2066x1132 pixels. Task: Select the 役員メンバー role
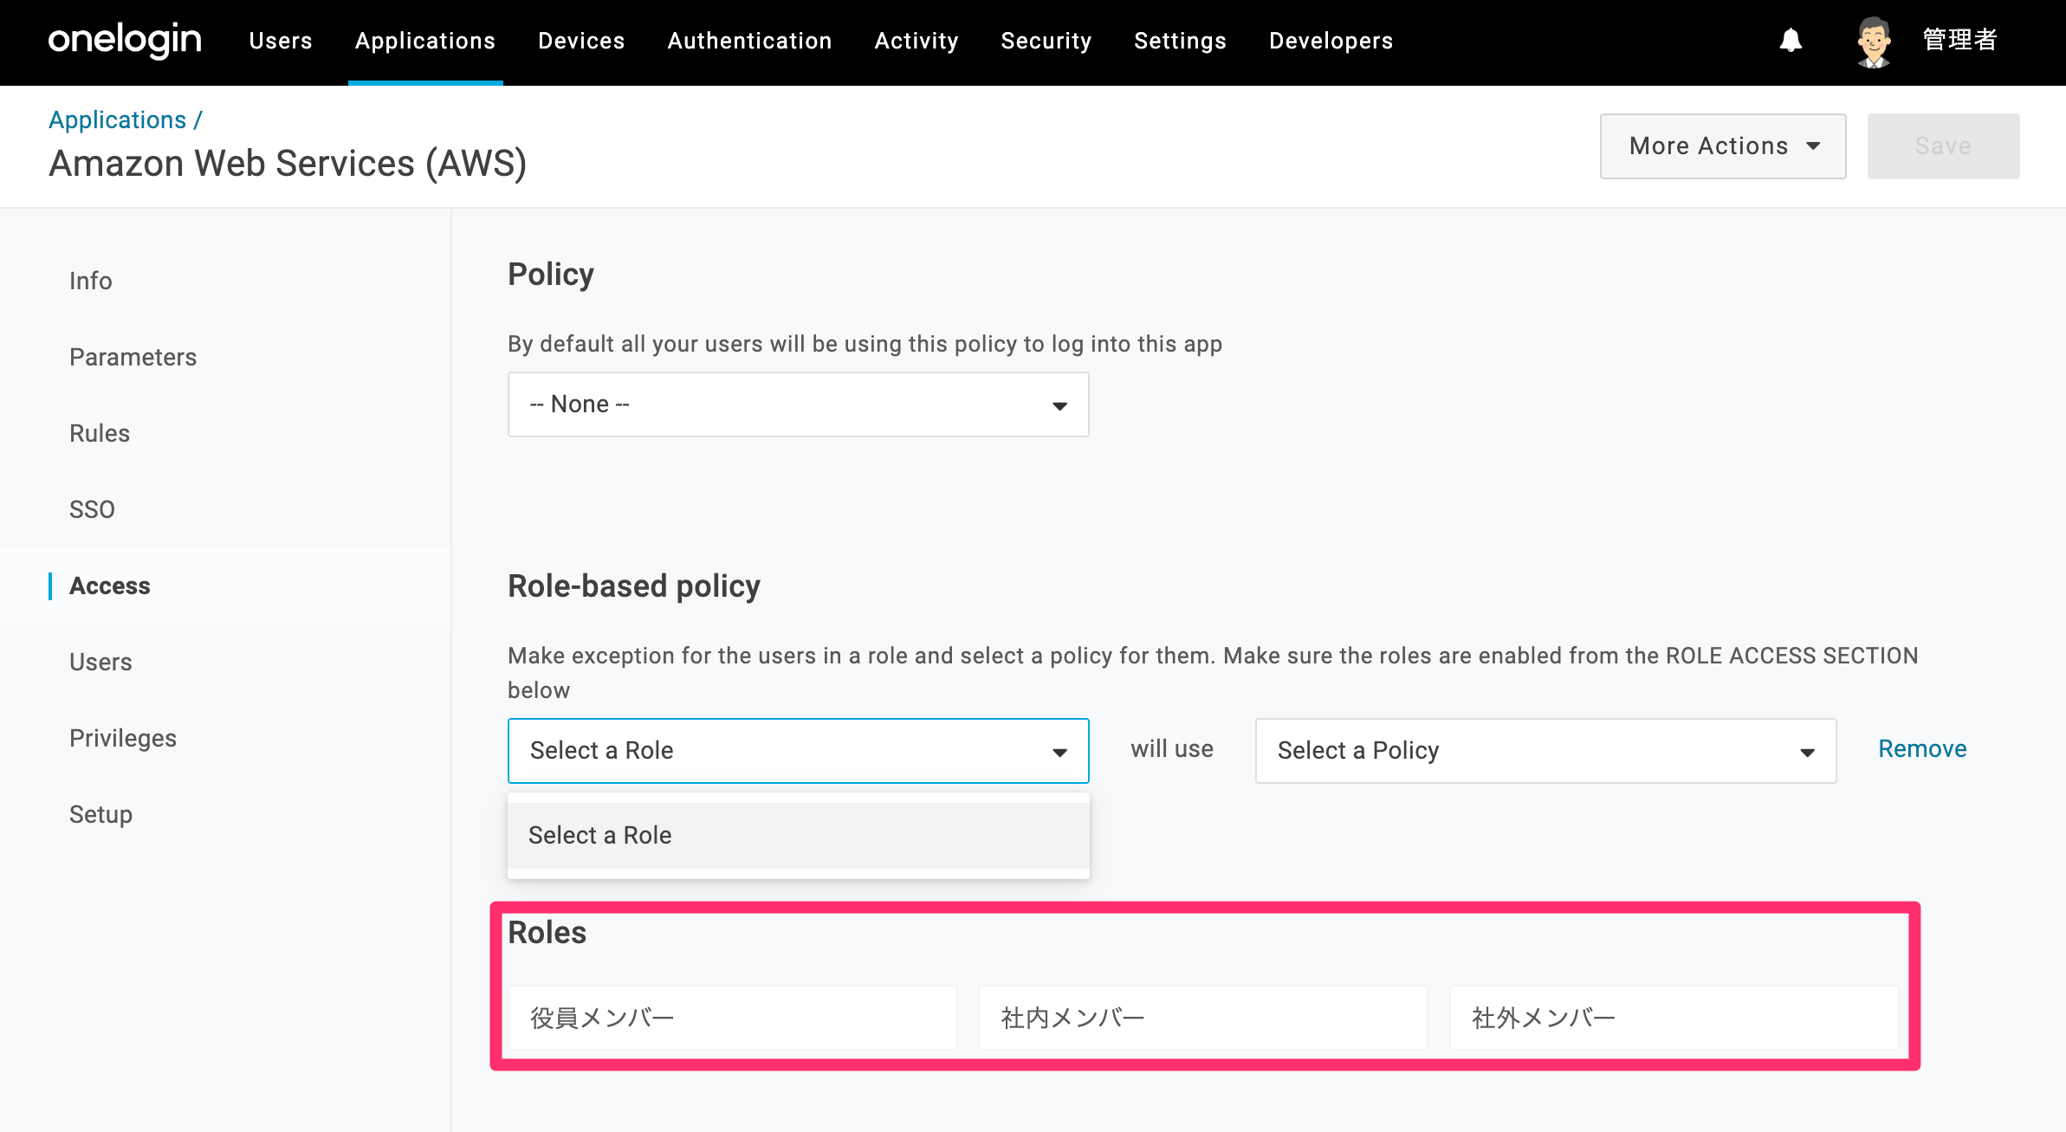(732, 1018)
